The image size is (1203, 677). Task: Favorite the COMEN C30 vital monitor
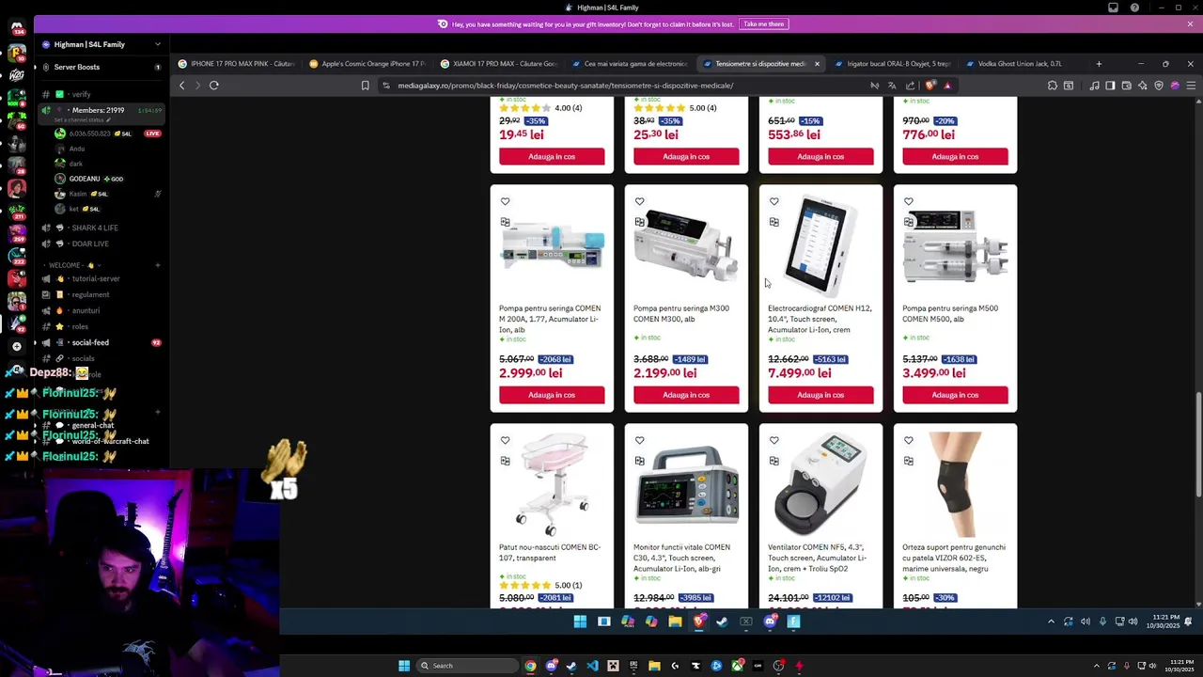point(639,440)
